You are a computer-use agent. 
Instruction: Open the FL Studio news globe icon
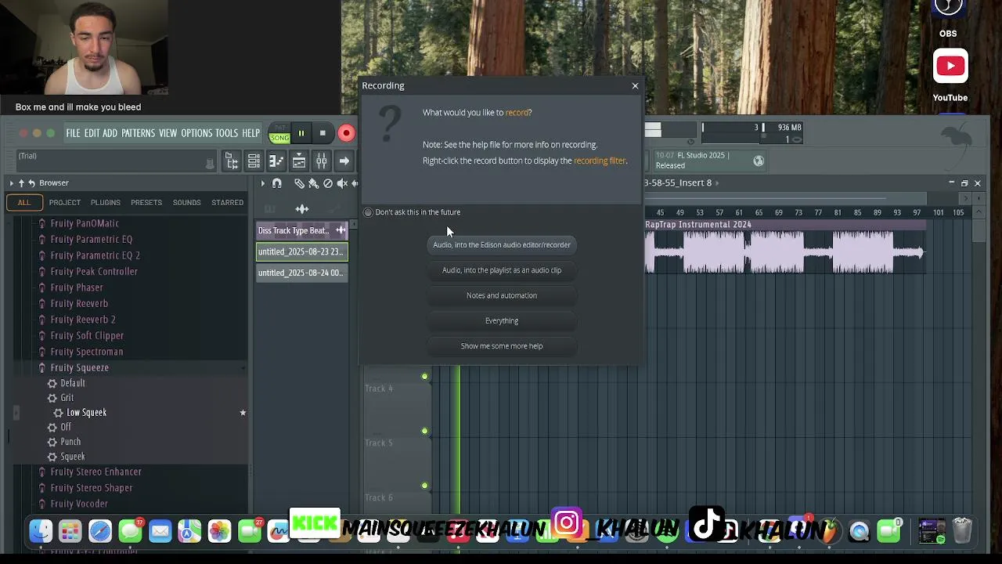pyautogui.click(x=759, y=161)
